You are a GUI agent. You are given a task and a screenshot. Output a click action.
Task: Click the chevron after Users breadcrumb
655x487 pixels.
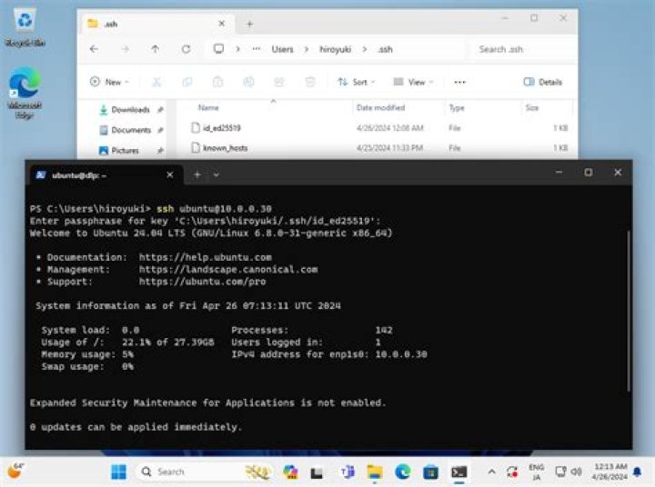pos(307,49)
